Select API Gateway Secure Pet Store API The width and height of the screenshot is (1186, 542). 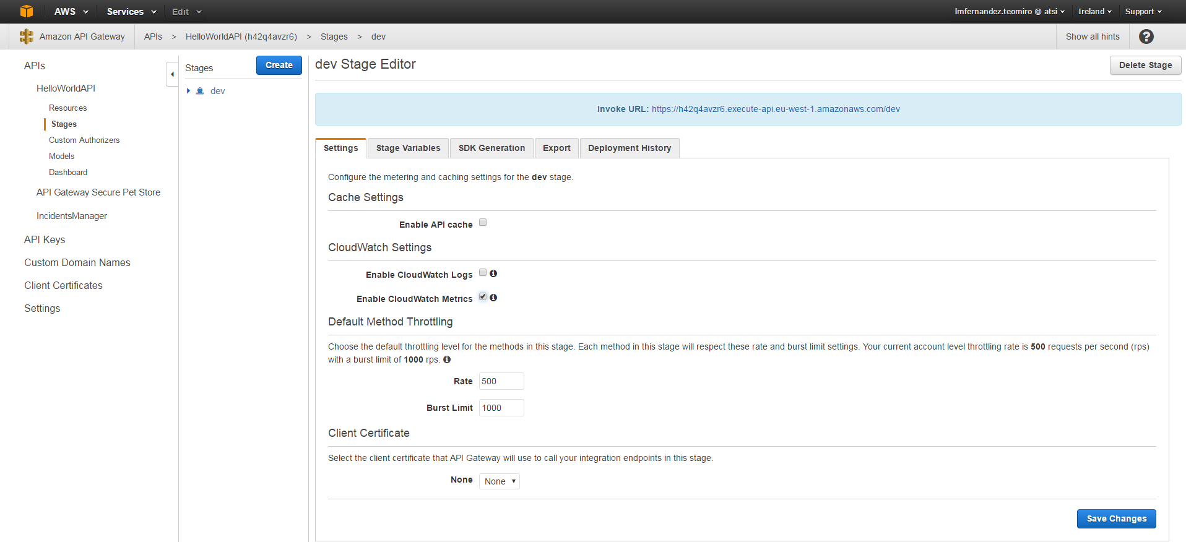pyautogui.click(x=98, y=192)
